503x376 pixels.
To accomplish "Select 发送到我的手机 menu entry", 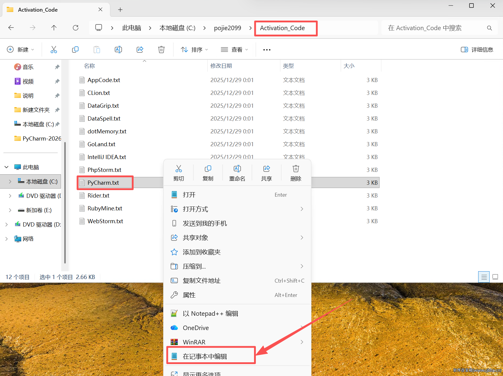I will [x=237, y=223].
